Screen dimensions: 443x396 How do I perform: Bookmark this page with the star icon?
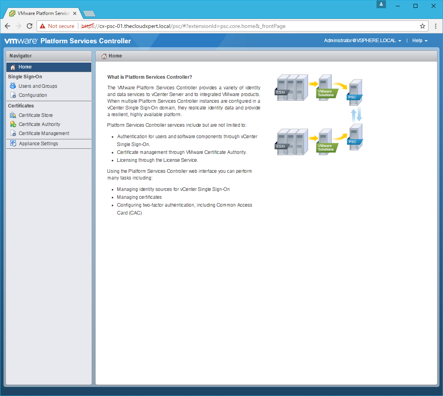pyautogui.click(x=423, y=26)
